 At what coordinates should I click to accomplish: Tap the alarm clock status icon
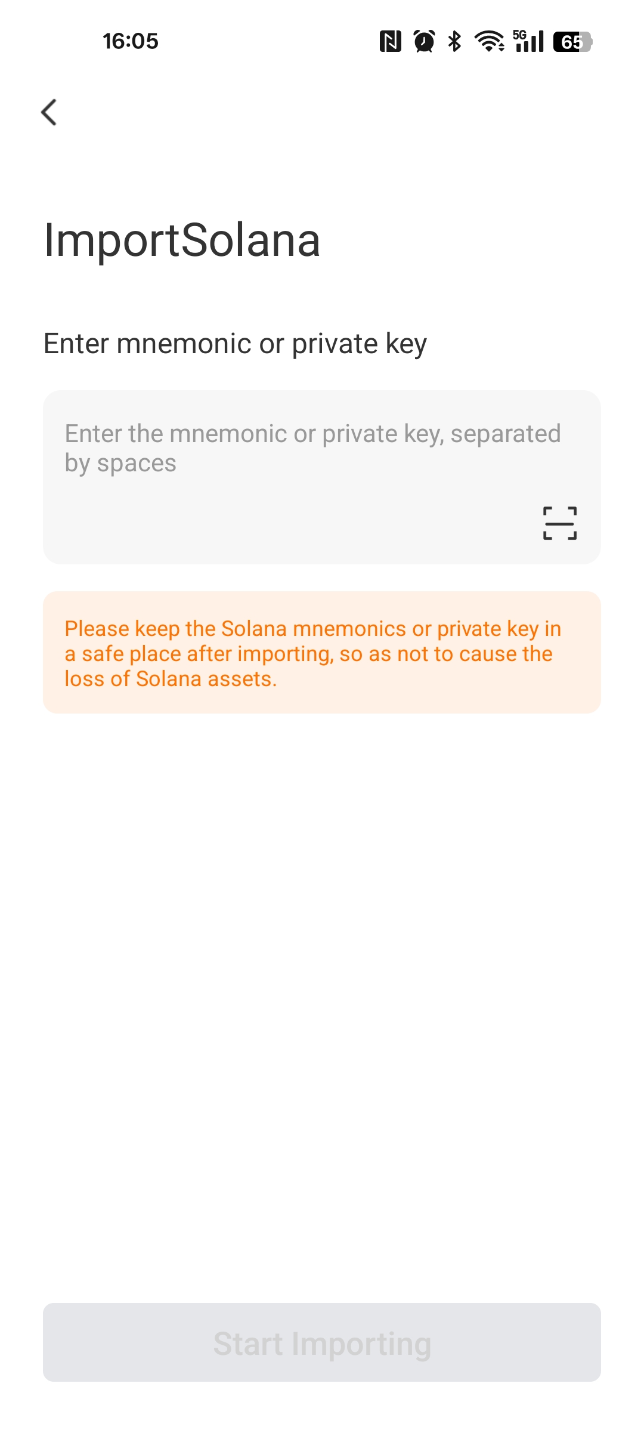tap(424, 42)
